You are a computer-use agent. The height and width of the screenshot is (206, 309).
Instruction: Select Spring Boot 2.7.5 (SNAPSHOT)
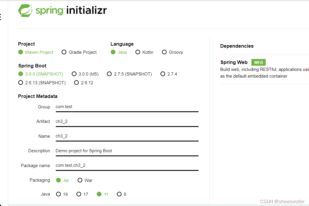[109, 74]
